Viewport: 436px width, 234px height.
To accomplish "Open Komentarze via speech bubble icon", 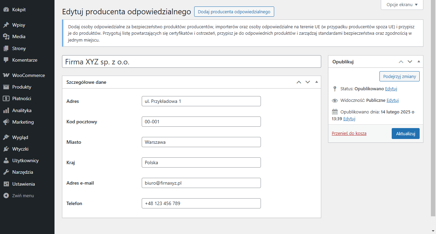I will point(6,60).
